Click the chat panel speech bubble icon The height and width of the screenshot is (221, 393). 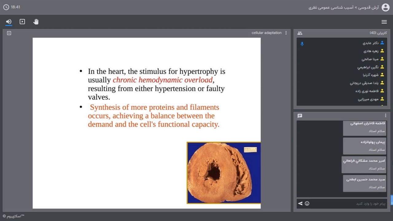pyautogui.click(x=300, y=116)
